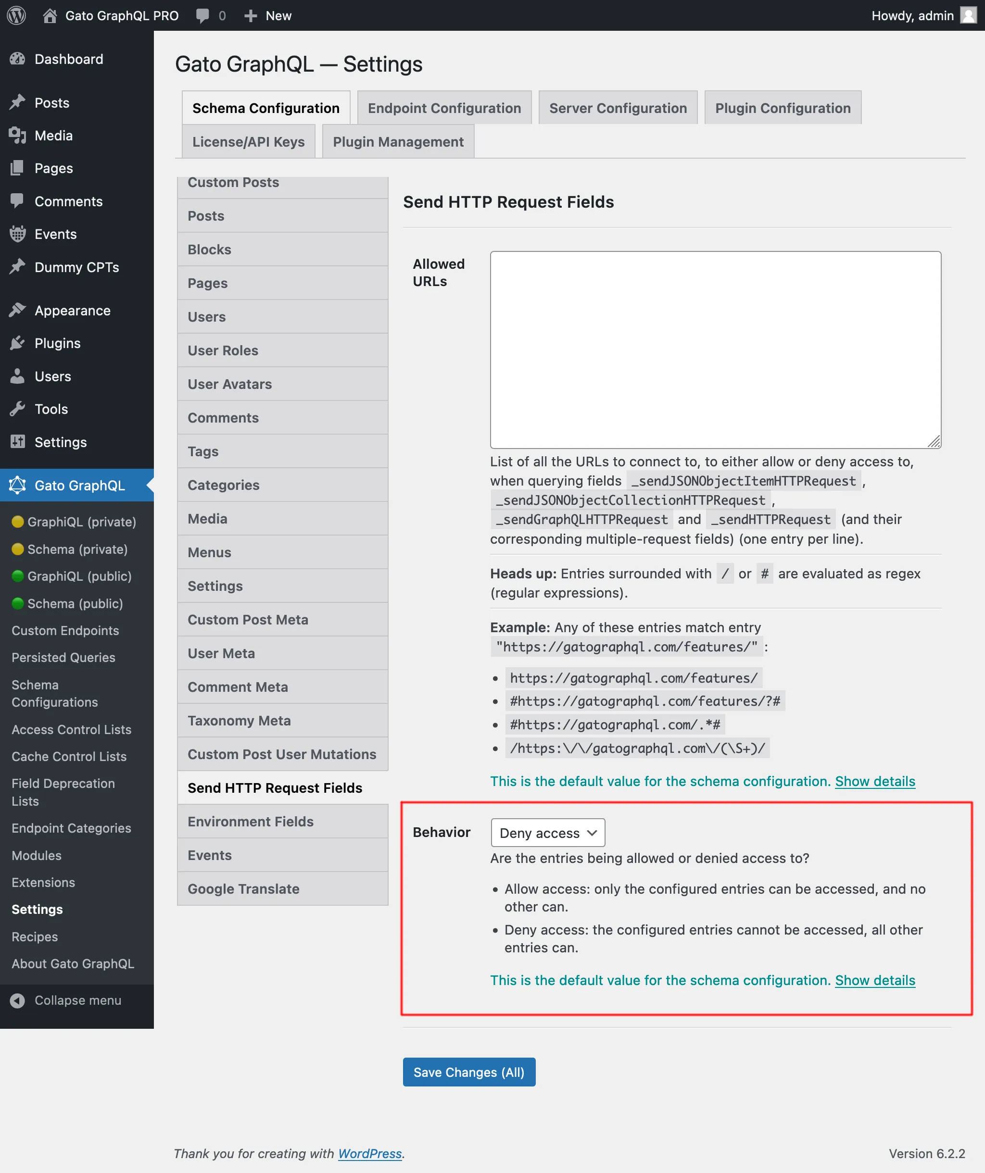Click the admin avatar icon
This screenshot has height=1173, width=985.
point(968,15)
